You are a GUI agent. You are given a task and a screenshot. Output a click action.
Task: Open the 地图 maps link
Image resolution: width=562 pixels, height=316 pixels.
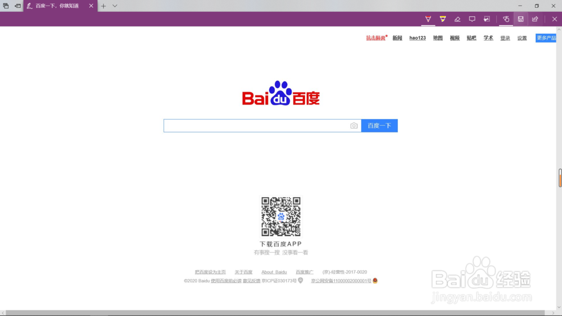tap(438, 38)
